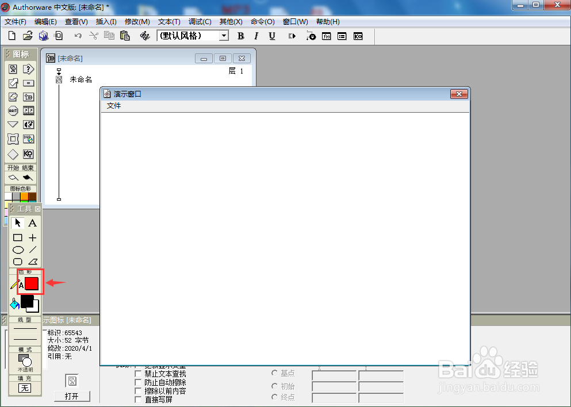
Task: Click the New file toolbar icon
Action: pos(12,36)
